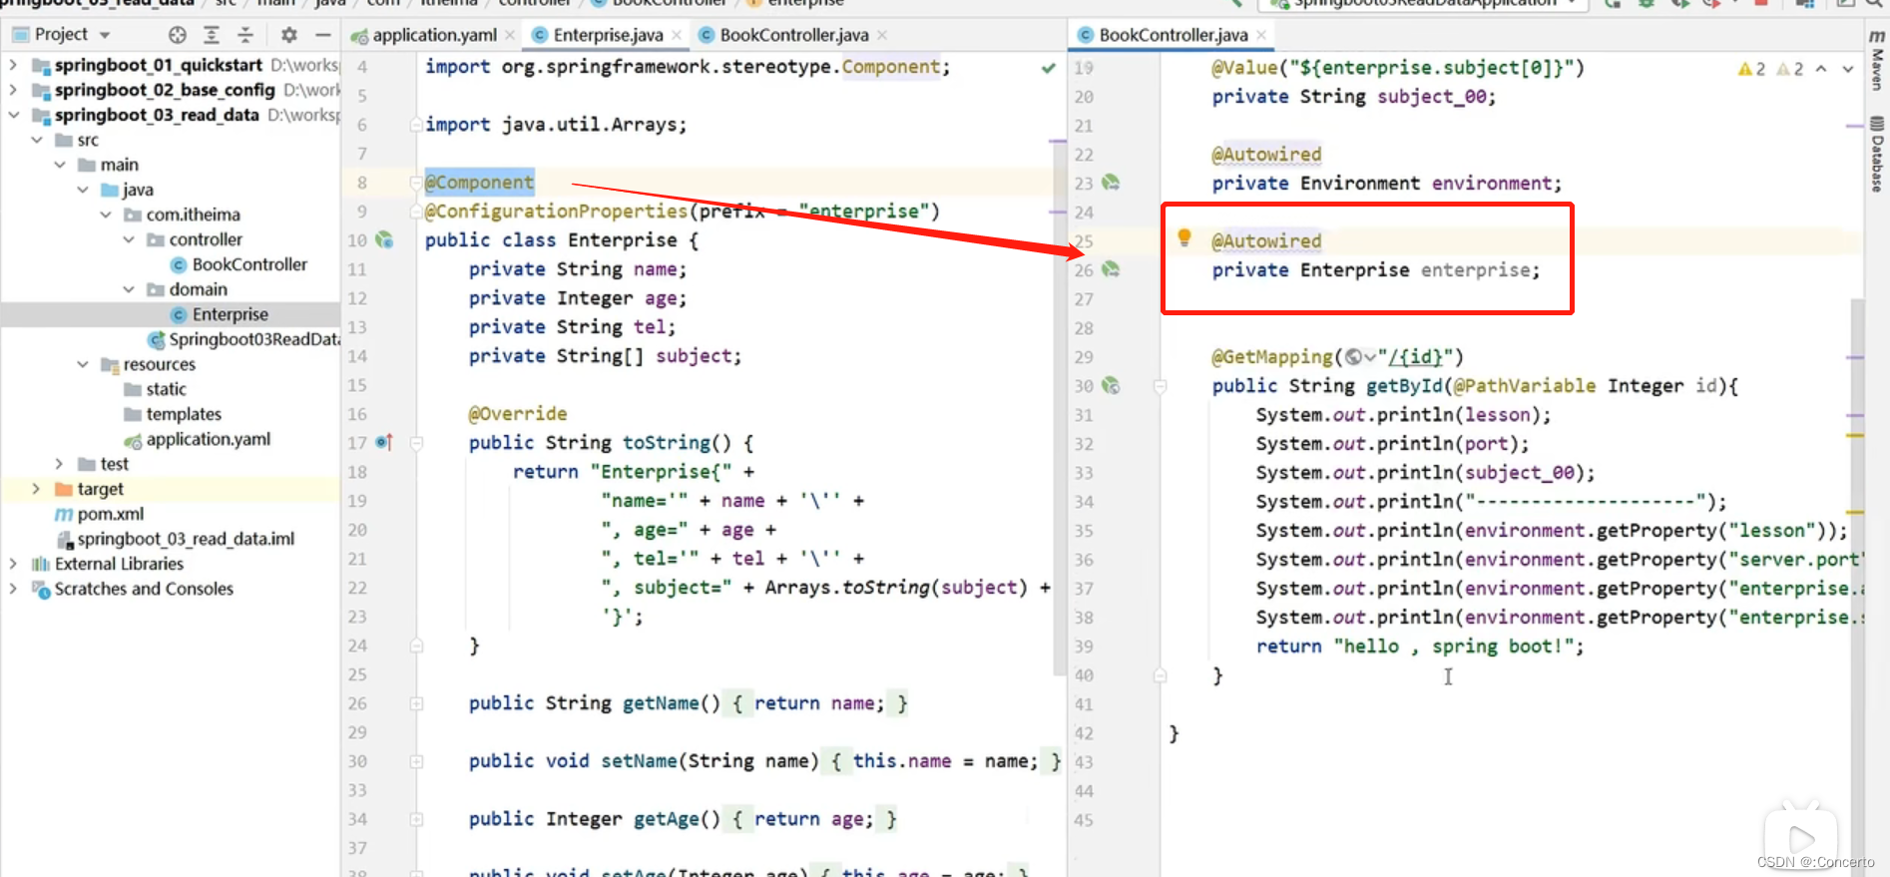Open the Maven tool window
This screenshot has width=1890, height=877.
(x=1877, y=60)
